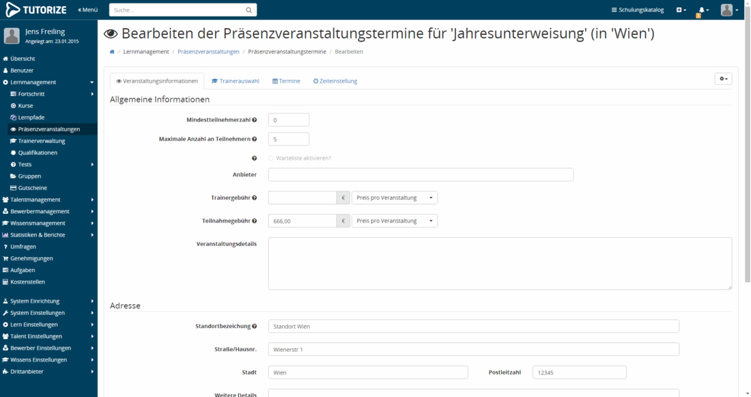
Task: Click the Stadt input field
Action: click(368, 372)
